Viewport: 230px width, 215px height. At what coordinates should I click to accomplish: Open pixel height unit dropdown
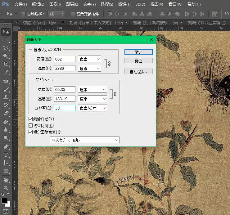89,68
